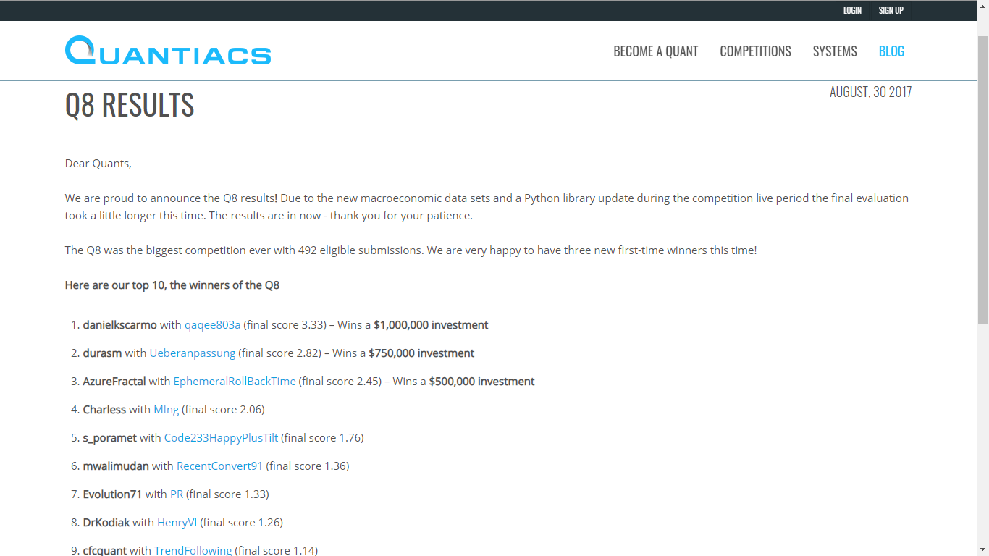Click the Q8 RESULTS heading
The image size is (989, 556).
tap(130, 105)
